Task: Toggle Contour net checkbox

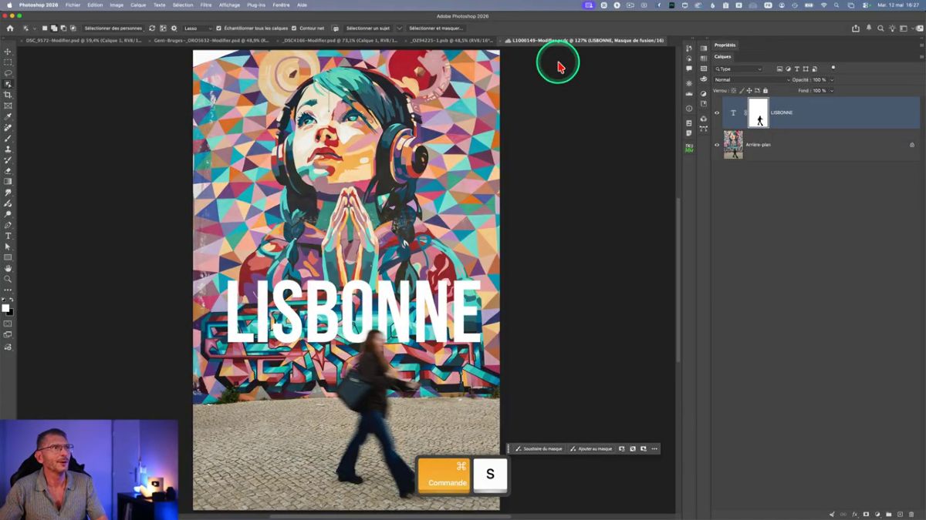Action: coord(294,29)
